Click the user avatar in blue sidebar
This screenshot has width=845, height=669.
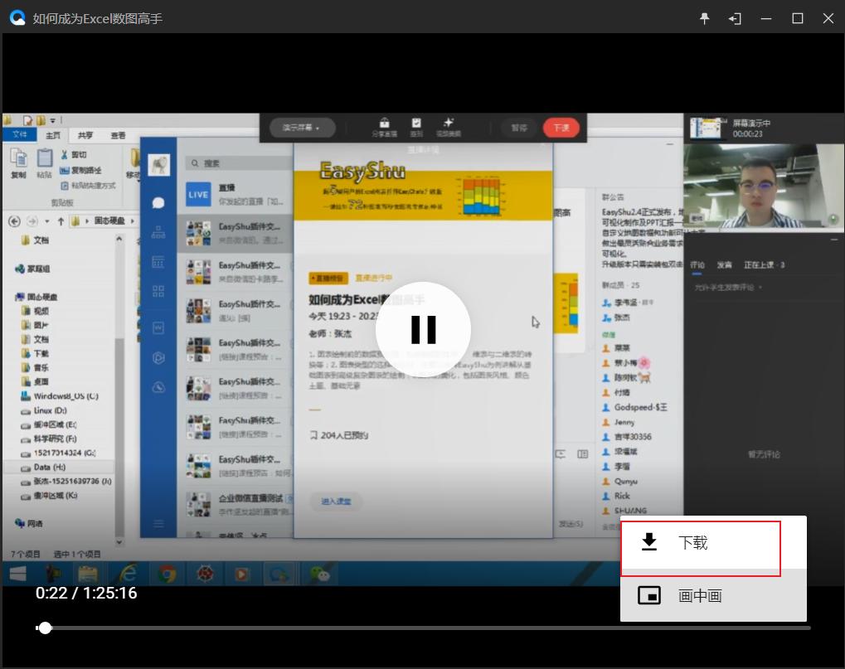pyautogui.click(x=158, y=164)
